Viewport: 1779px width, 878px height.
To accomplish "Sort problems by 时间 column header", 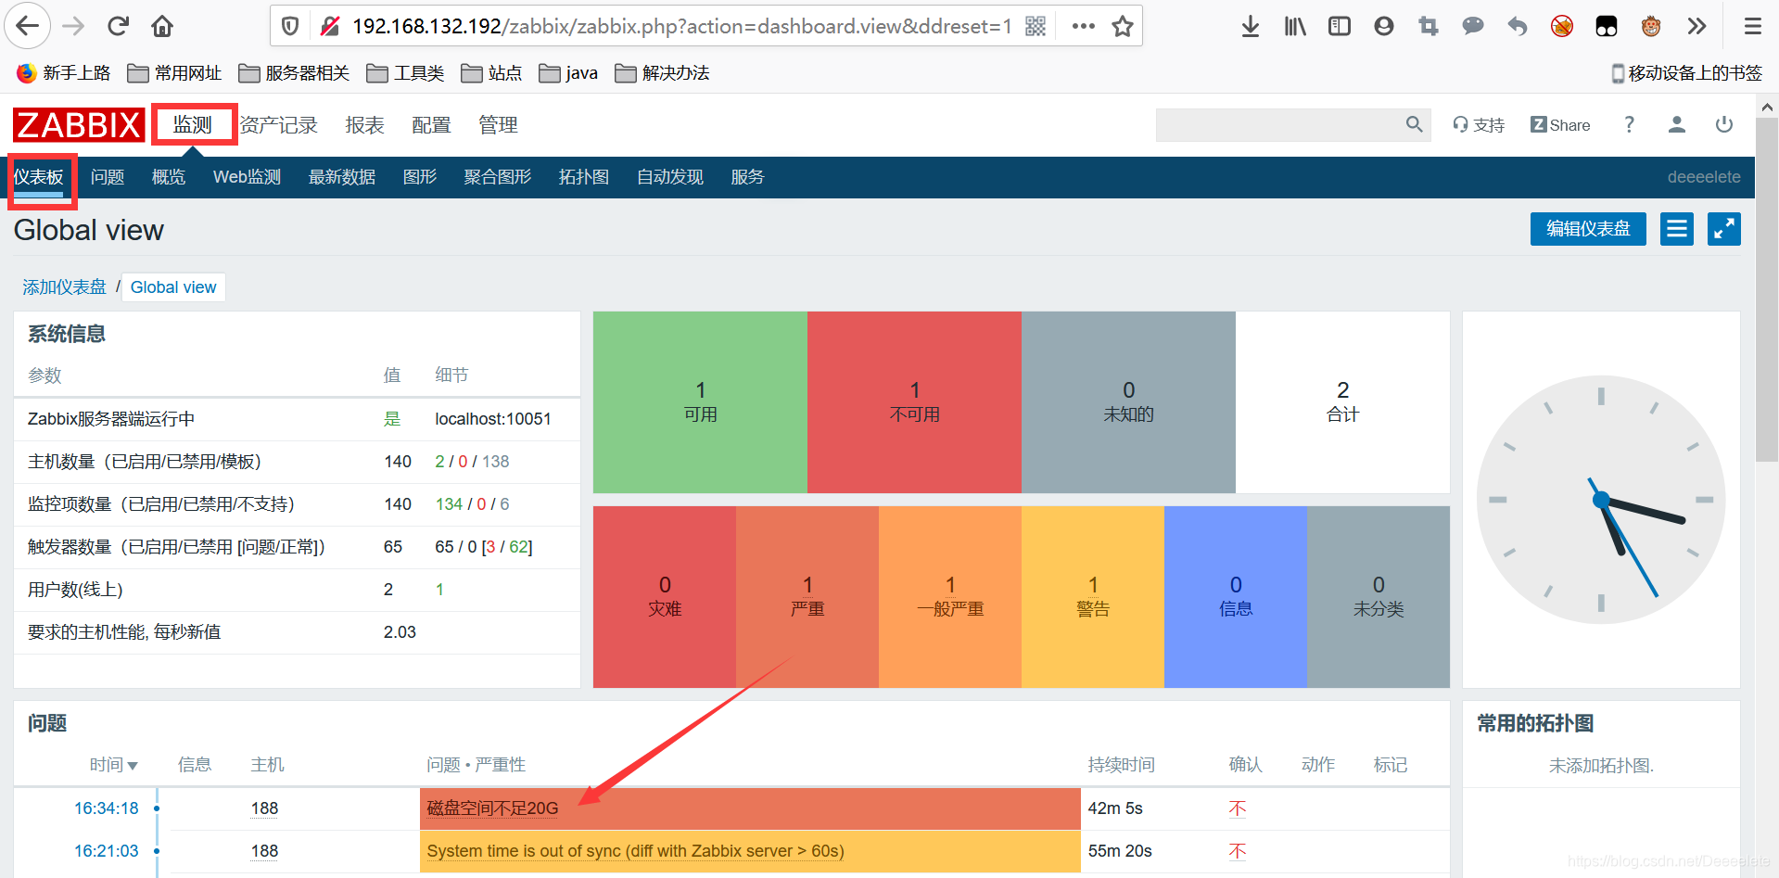I will [x=113, y=765].
